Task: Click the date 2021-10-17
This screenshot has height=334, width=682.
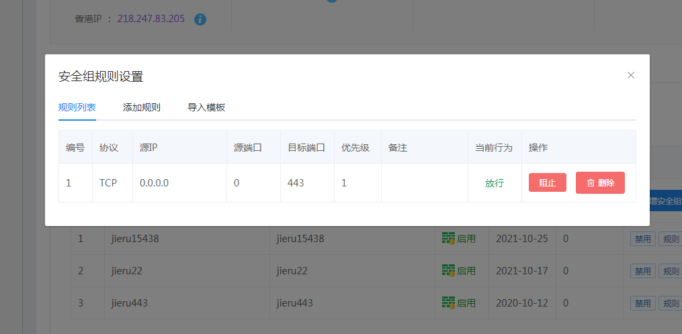Action: 522,270
